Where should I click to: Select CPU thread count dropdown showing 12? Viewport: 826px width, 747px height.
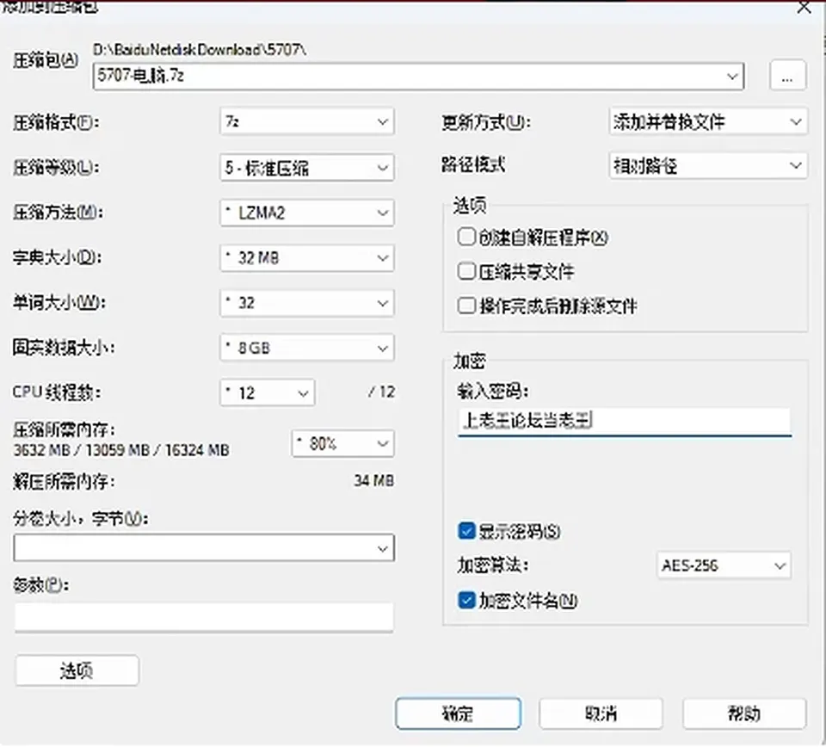click(267, 392)
